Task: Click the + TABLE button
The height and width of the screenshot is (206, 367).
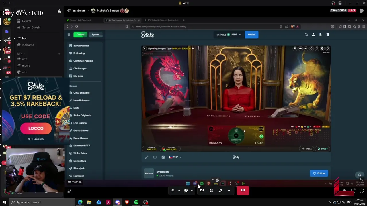Action: click(307, 149)
